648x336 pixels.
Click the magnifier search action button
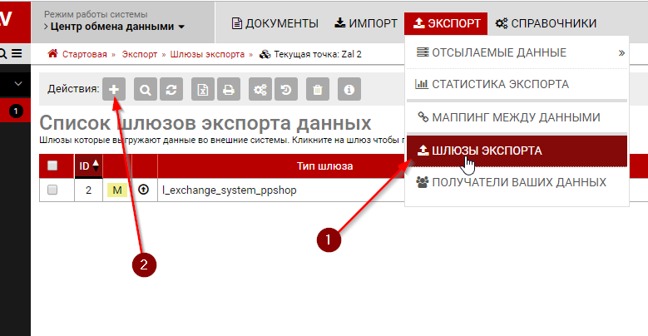point(146,89)
